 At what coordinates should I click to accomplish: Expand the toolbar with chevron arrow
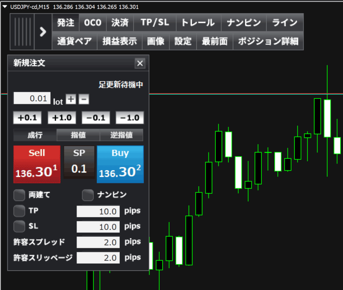43,32
